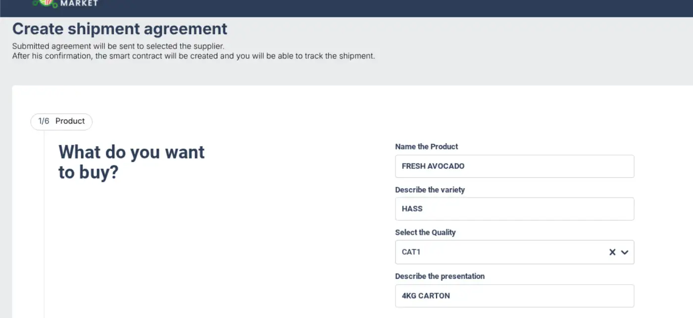693x318 pixels.
Task: Click the "What do you want to buy?" heading
Action: coord(131,161)
